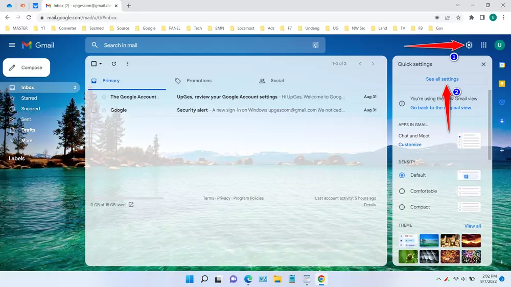
Task: Switch to the Social tab
Action: (277, 81)
